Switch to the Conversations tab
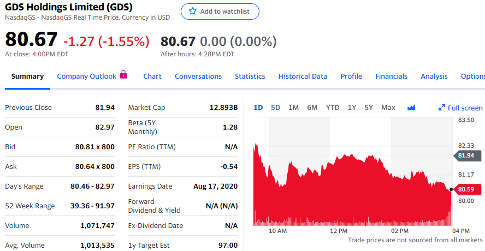 [x=198, y=77]
